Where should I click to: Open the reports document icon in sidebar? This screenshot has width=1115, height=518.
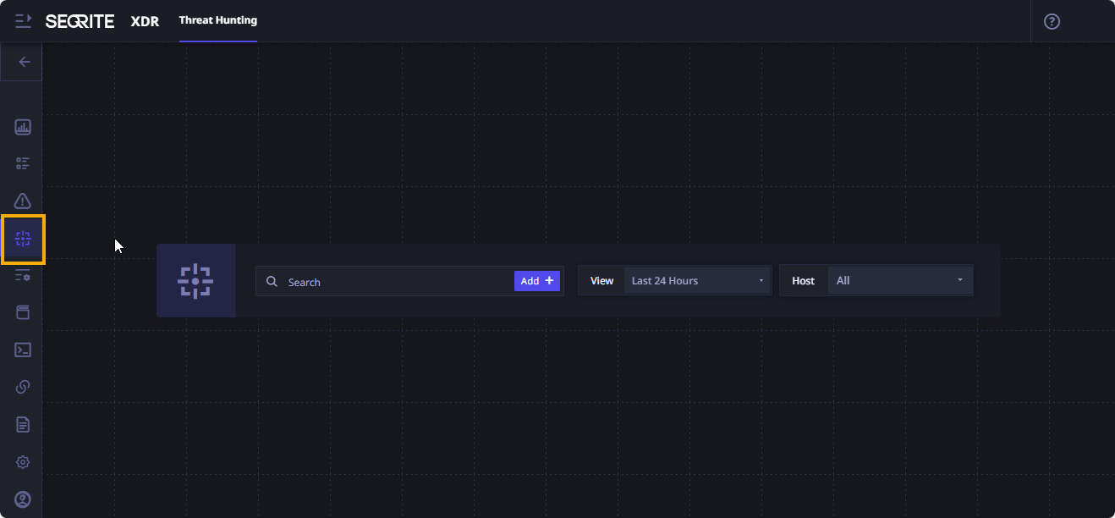point(23,424)
